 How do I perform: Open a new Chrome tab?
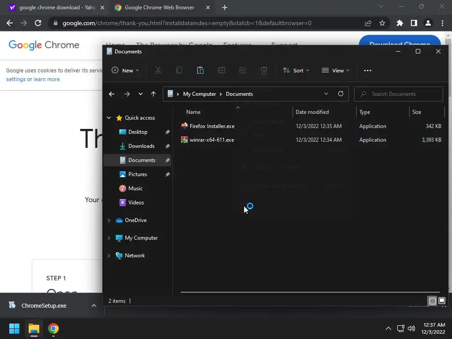225,8
